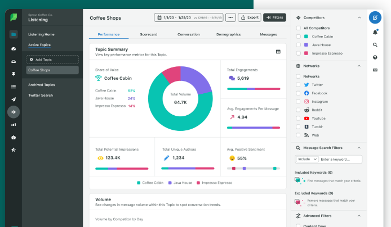
Task: Click the Twitter bird icon in Networks
Action: tap(306, 85)
